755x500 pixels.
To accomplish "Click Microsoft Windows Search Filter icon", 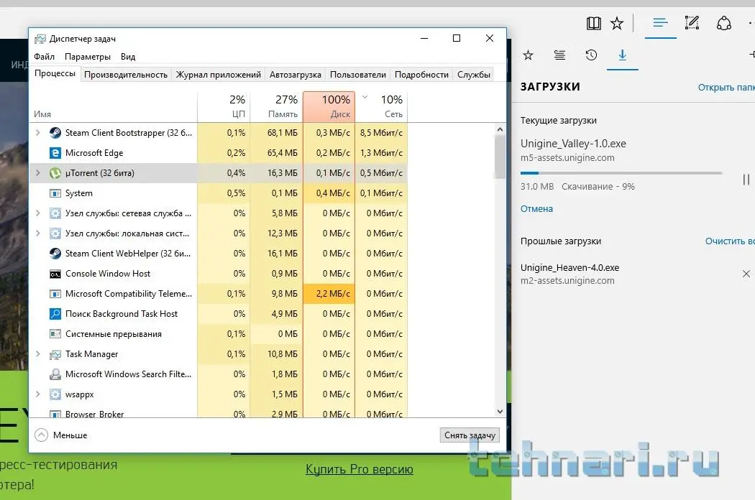I will pyautogui.click(x=55, y=374).
